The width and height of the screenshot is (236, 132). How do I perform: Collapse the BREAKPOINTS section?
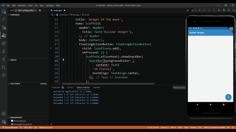point(15,117)
